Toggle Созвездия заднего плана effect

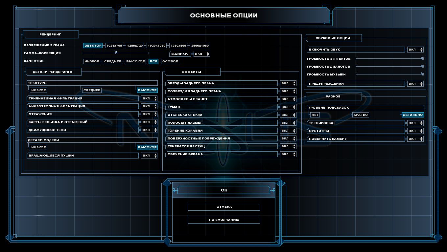coord(288,91)
